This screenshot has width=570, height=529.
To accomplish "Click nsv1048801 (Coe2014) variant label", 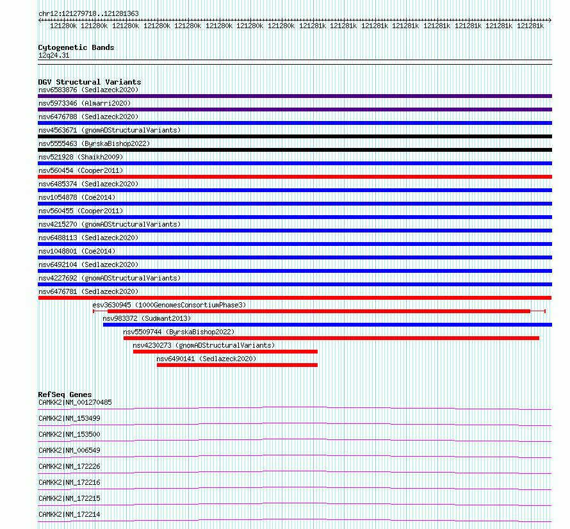I will pyautogui.click(x=77, y=251).
